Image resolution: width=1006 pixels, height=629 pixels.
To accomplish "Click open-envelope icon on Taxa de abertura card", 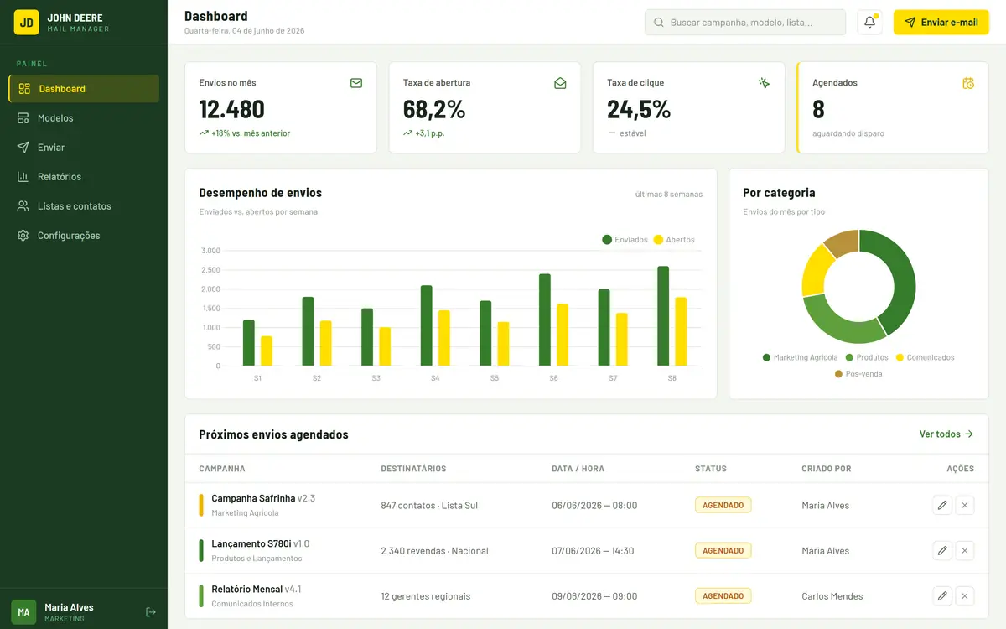I will (560, 83).
